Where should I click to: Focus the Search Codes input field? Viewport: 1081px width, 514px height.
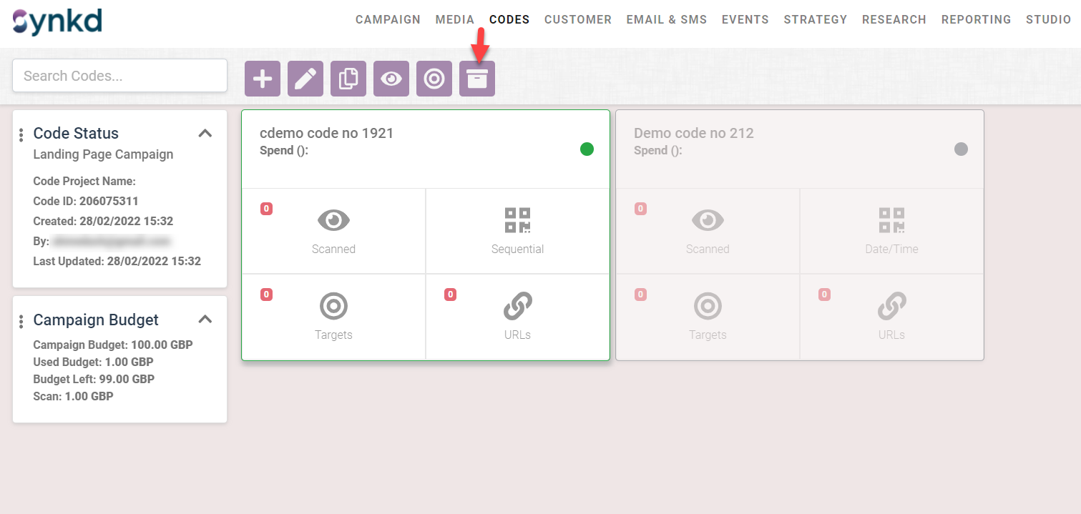(119, 76)
